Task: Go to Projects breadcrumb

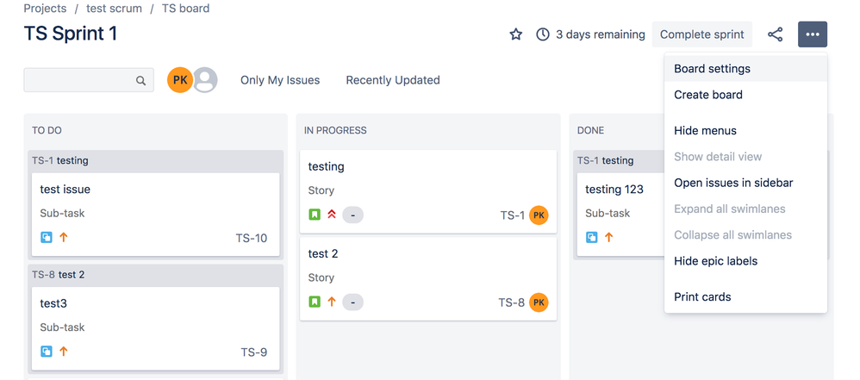Action: point(45,9)
